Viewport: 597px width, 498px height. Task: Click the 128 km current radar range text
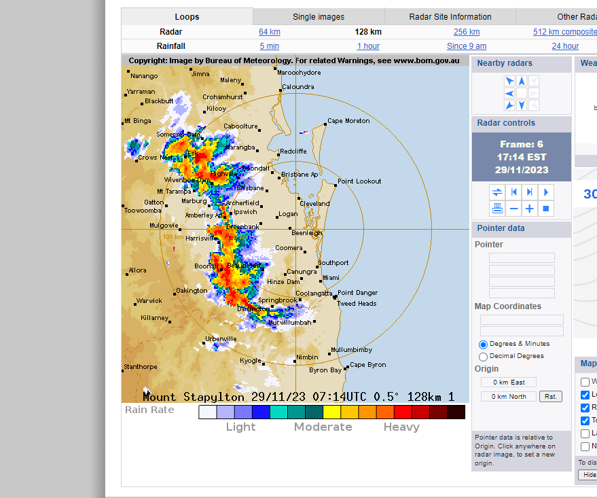click(368, 32)
